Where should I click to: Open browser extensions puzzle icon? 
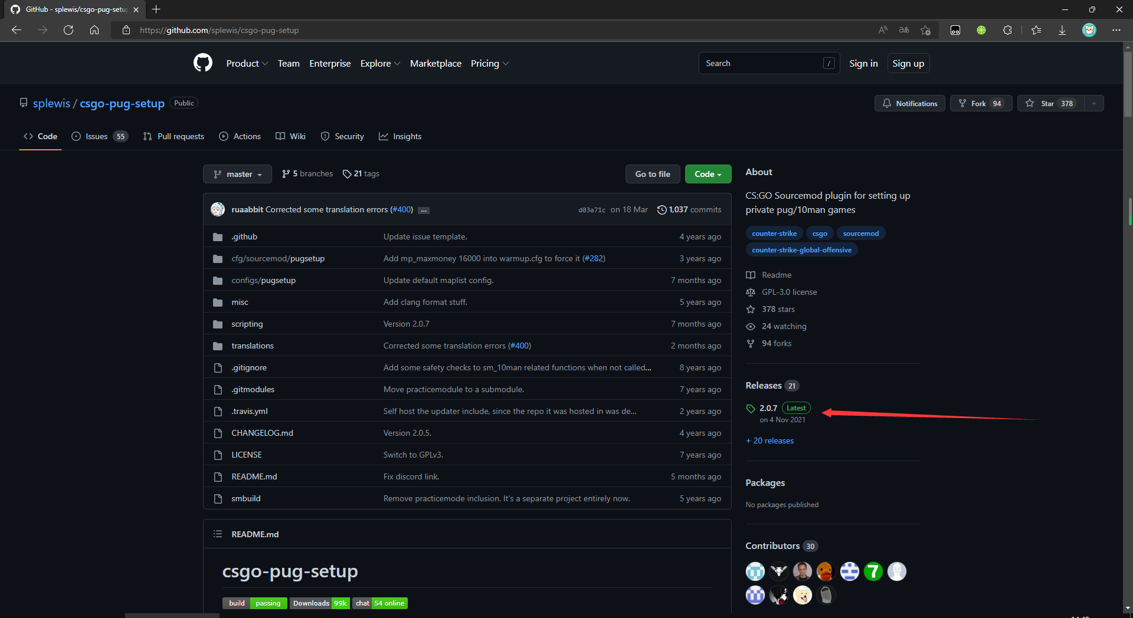1007,30
